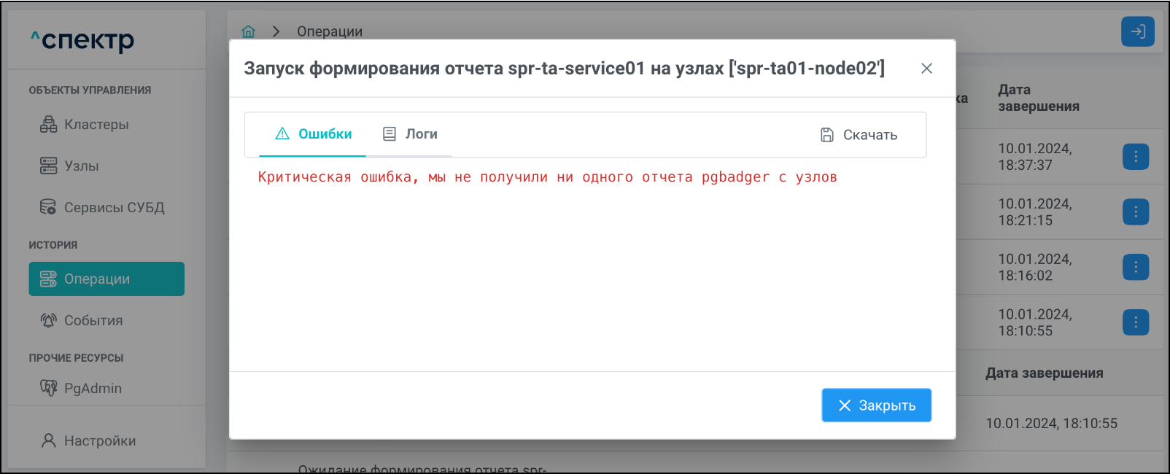Click the Кластеры icon in sidebar
The image size is (1170, 474).
click(x=48, y=125)
